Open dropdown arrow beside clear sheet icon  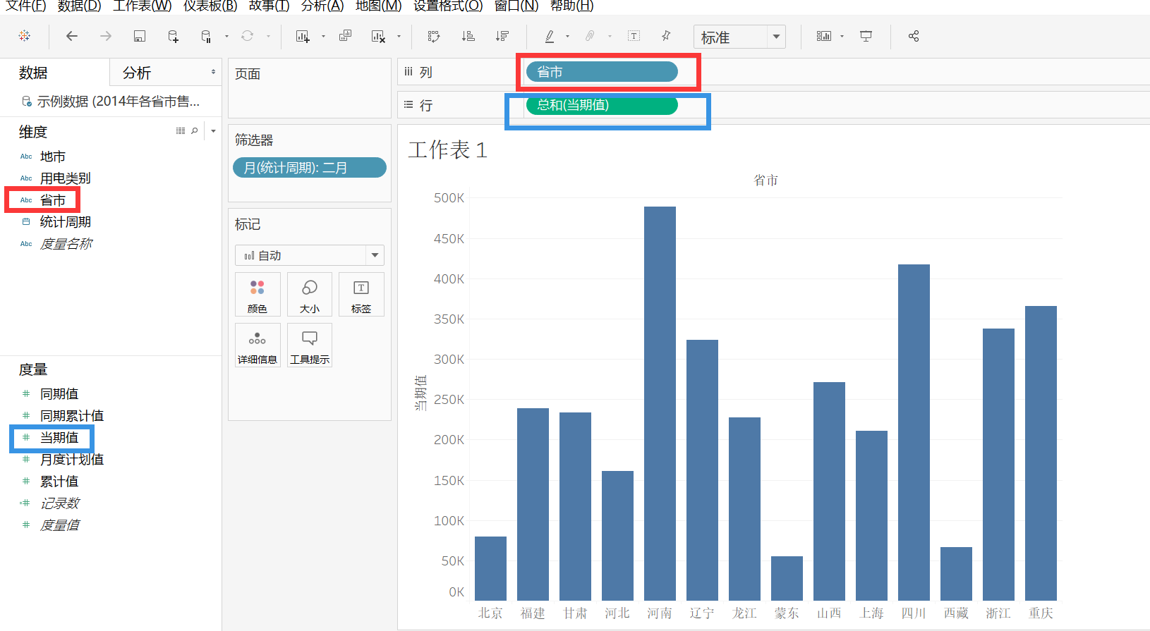coord(399,36)
